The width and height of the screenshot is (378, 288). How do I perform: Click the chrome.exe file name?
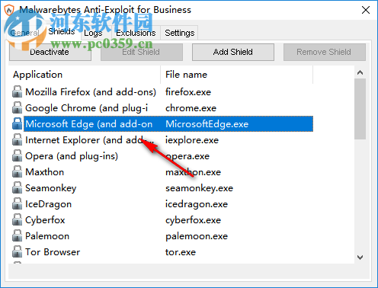tap(191, 108)
